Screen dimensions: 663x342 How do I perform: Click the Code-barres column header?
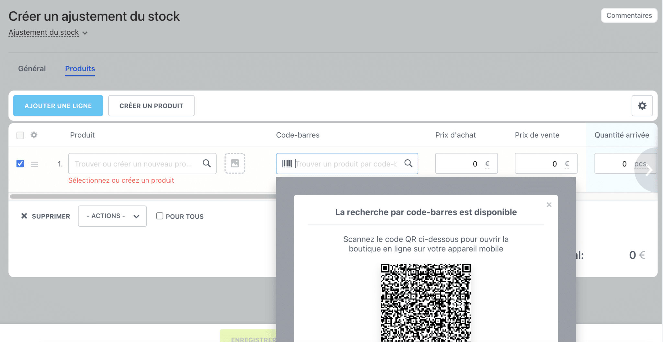[298, 135]
